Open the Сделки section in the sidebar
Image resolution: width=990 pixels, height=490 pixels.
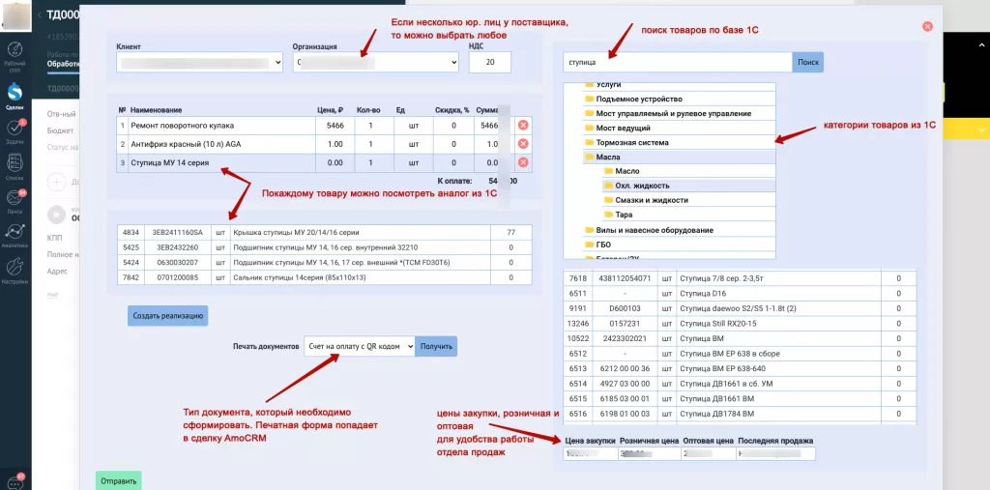15,95
